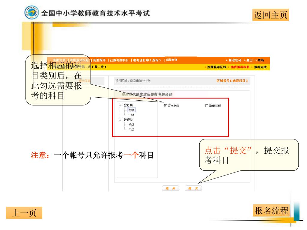Collapse the 管理类 tree node

[120, 120]
